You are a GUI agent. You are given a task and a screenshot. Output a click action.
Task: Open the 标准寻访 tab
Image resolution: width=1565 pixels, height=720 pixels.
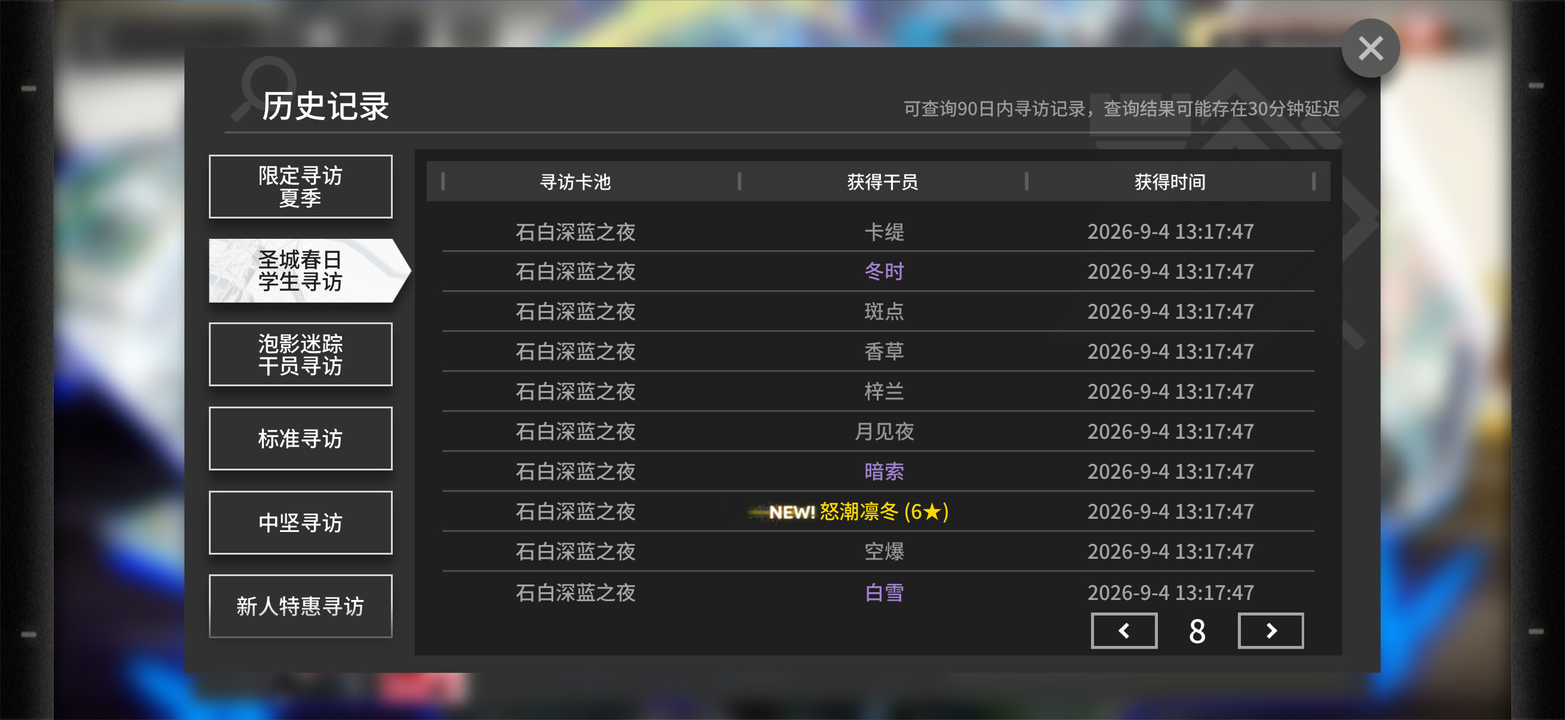click(301, 438)
